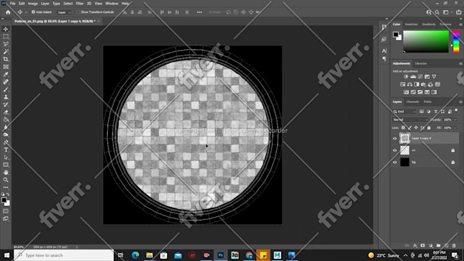Add a Brightness/Contrast adjustment

[406, 76]
